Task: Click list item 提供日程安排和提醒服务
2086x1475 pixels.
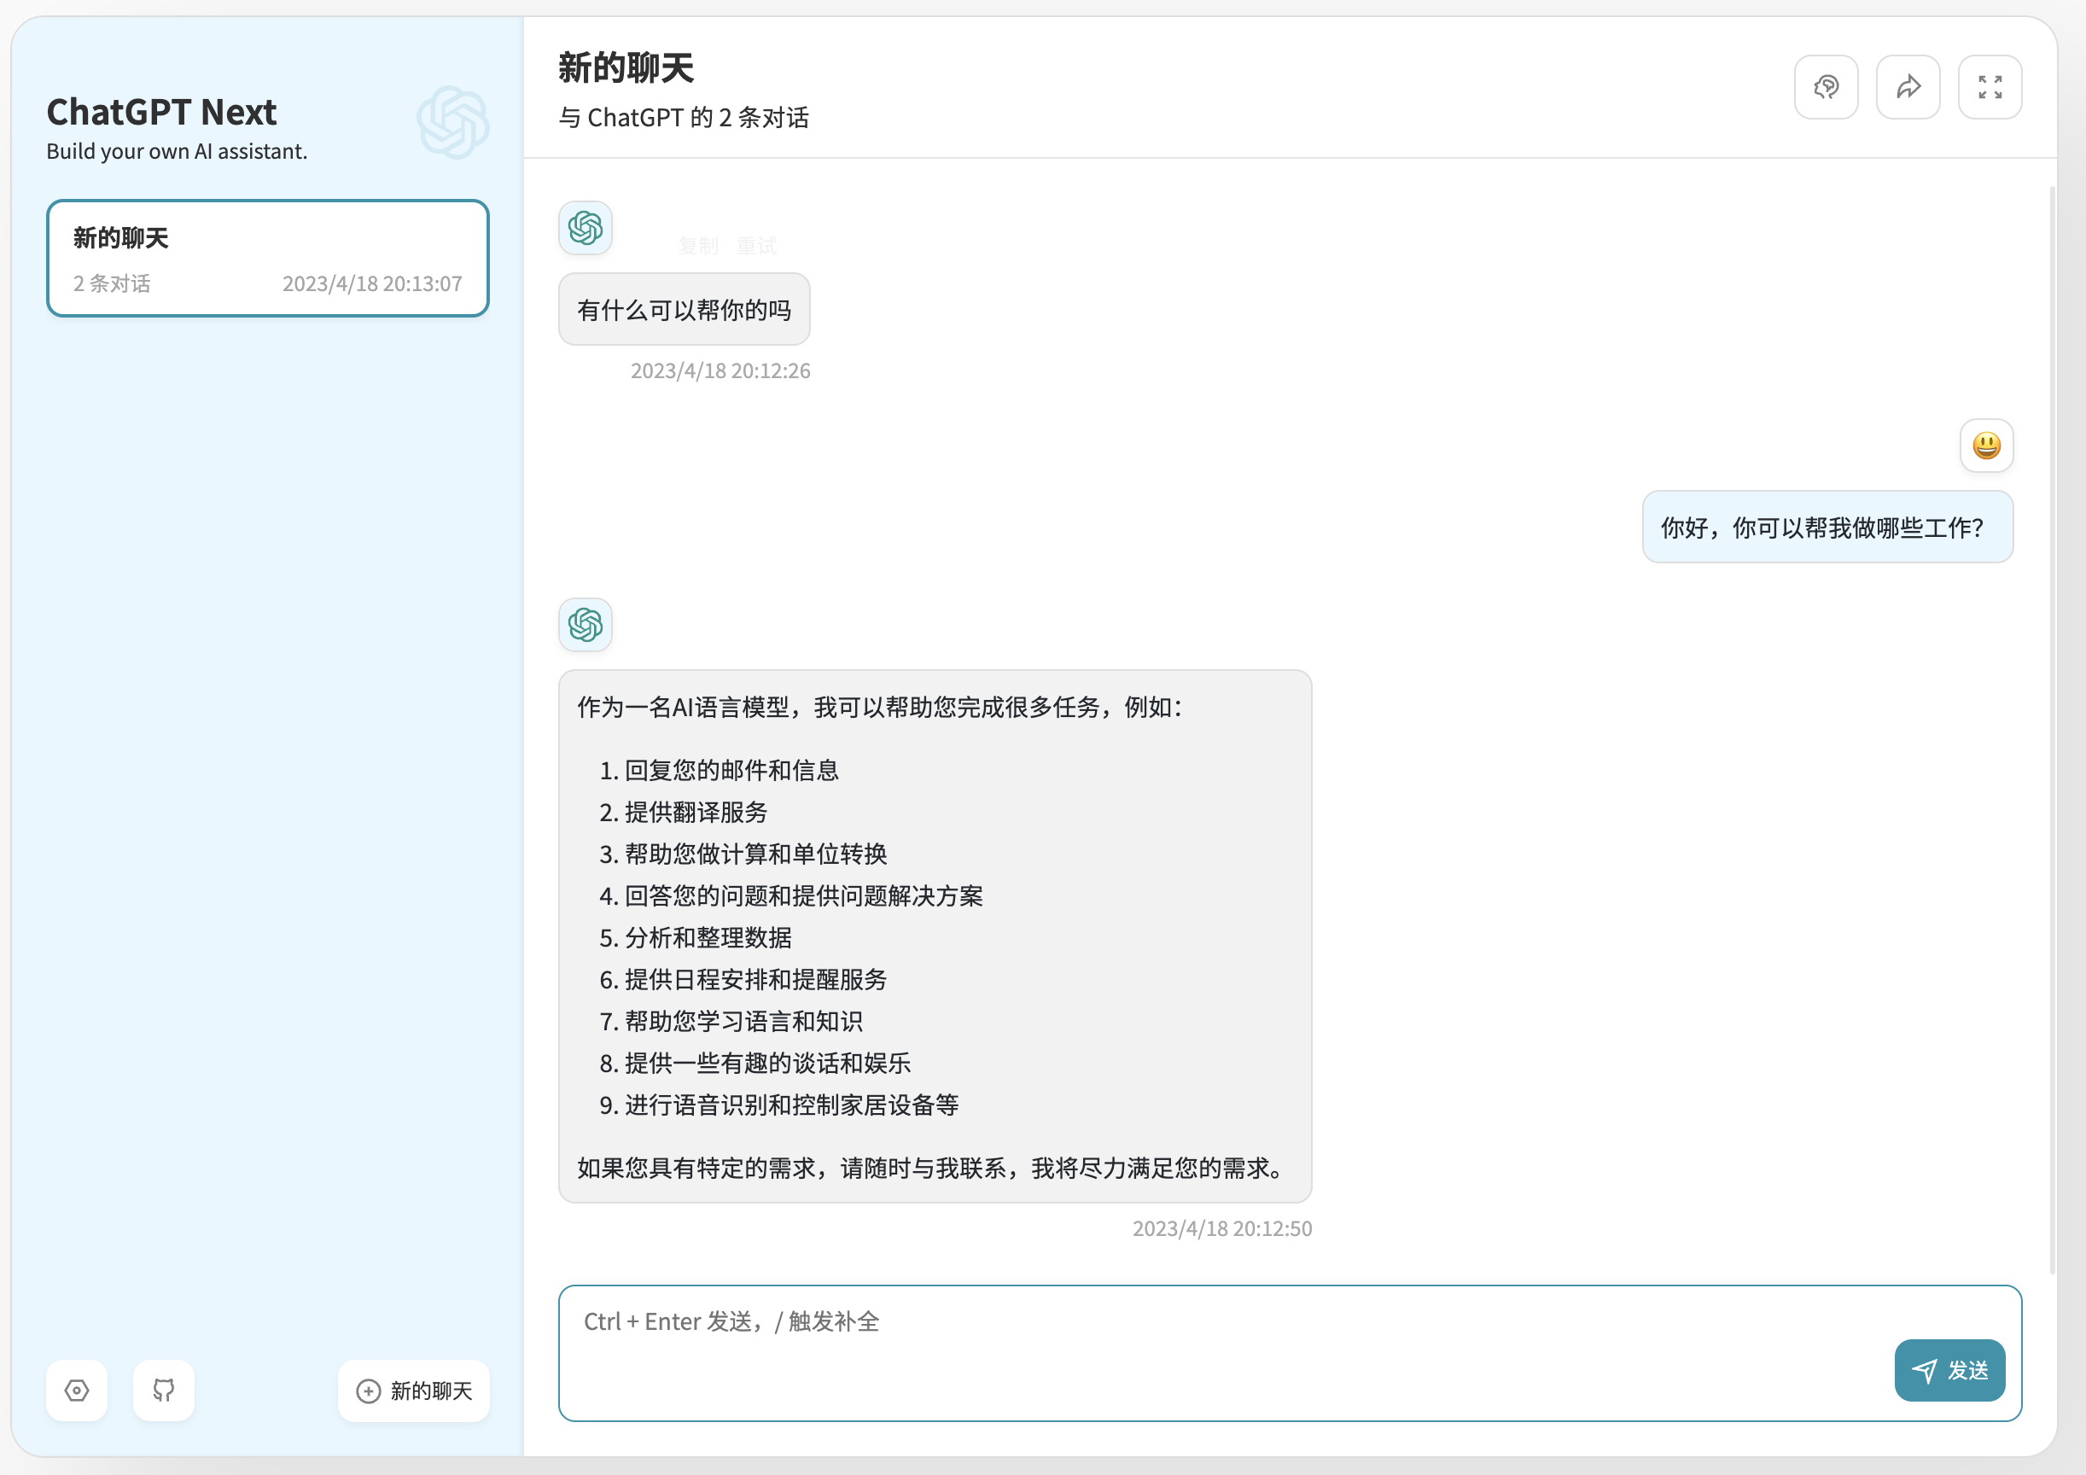Action: [x=756, y=980]
